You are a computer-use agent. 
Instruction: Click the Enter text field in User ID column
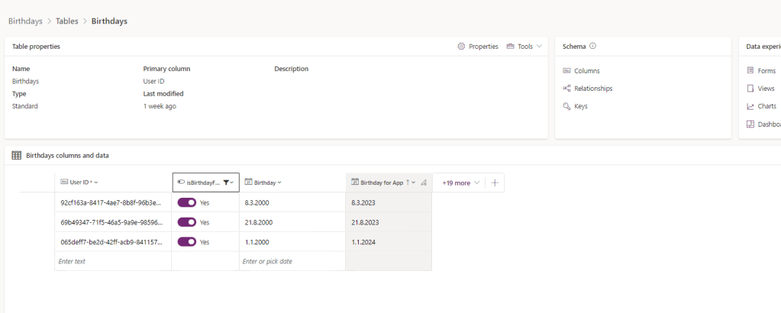click(112, 261)
